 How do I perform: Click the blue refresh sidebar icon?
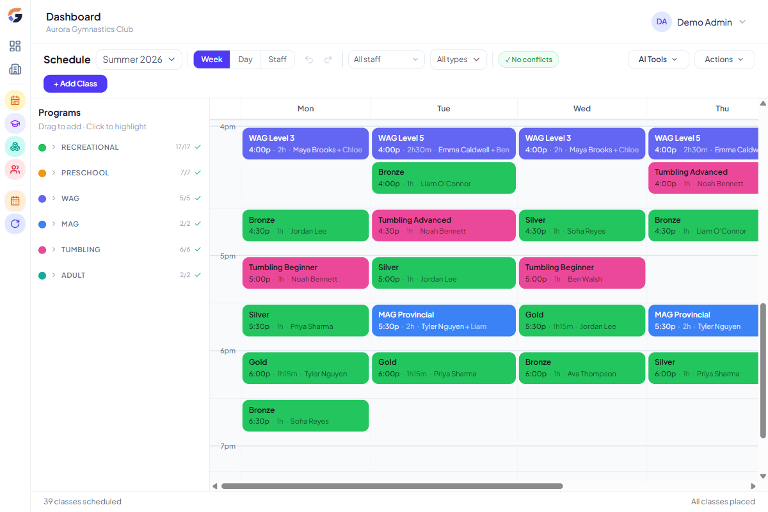(15, 224)
